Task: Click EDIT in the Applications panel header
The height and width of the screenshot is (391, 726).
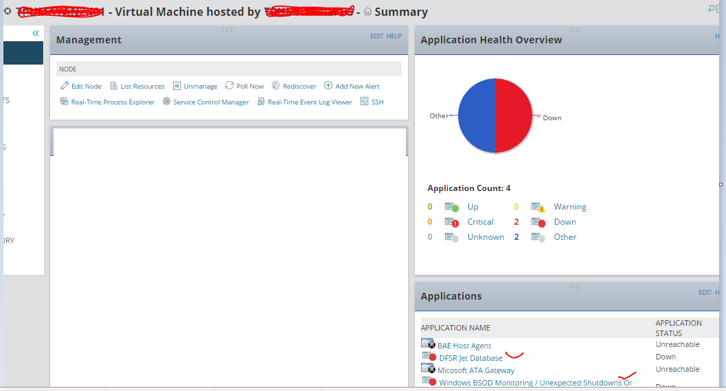Action: (x=705, y=292)
